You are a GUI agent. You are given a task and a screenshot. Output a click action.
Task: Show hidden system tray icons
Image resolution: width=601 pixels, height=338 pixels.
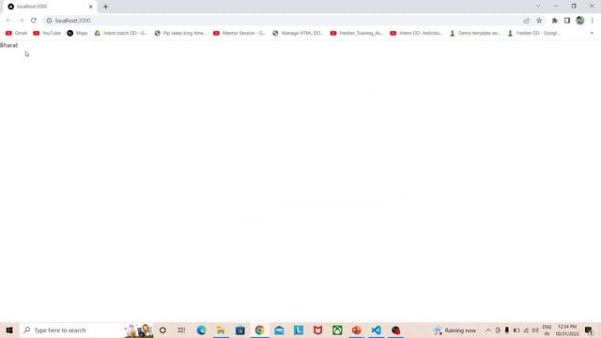coord(488,330)
